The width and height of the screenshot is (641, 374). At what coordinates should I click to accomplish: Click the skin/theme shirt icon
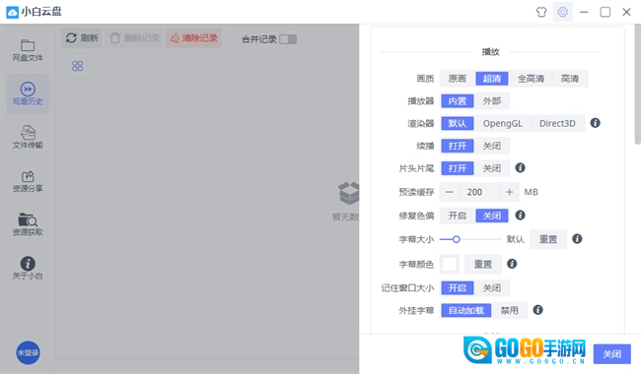[541, 12]
